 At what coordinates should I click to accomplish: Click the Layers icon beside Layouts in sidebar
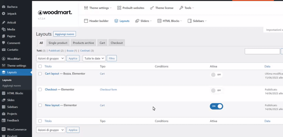click(x=3, y=72)
